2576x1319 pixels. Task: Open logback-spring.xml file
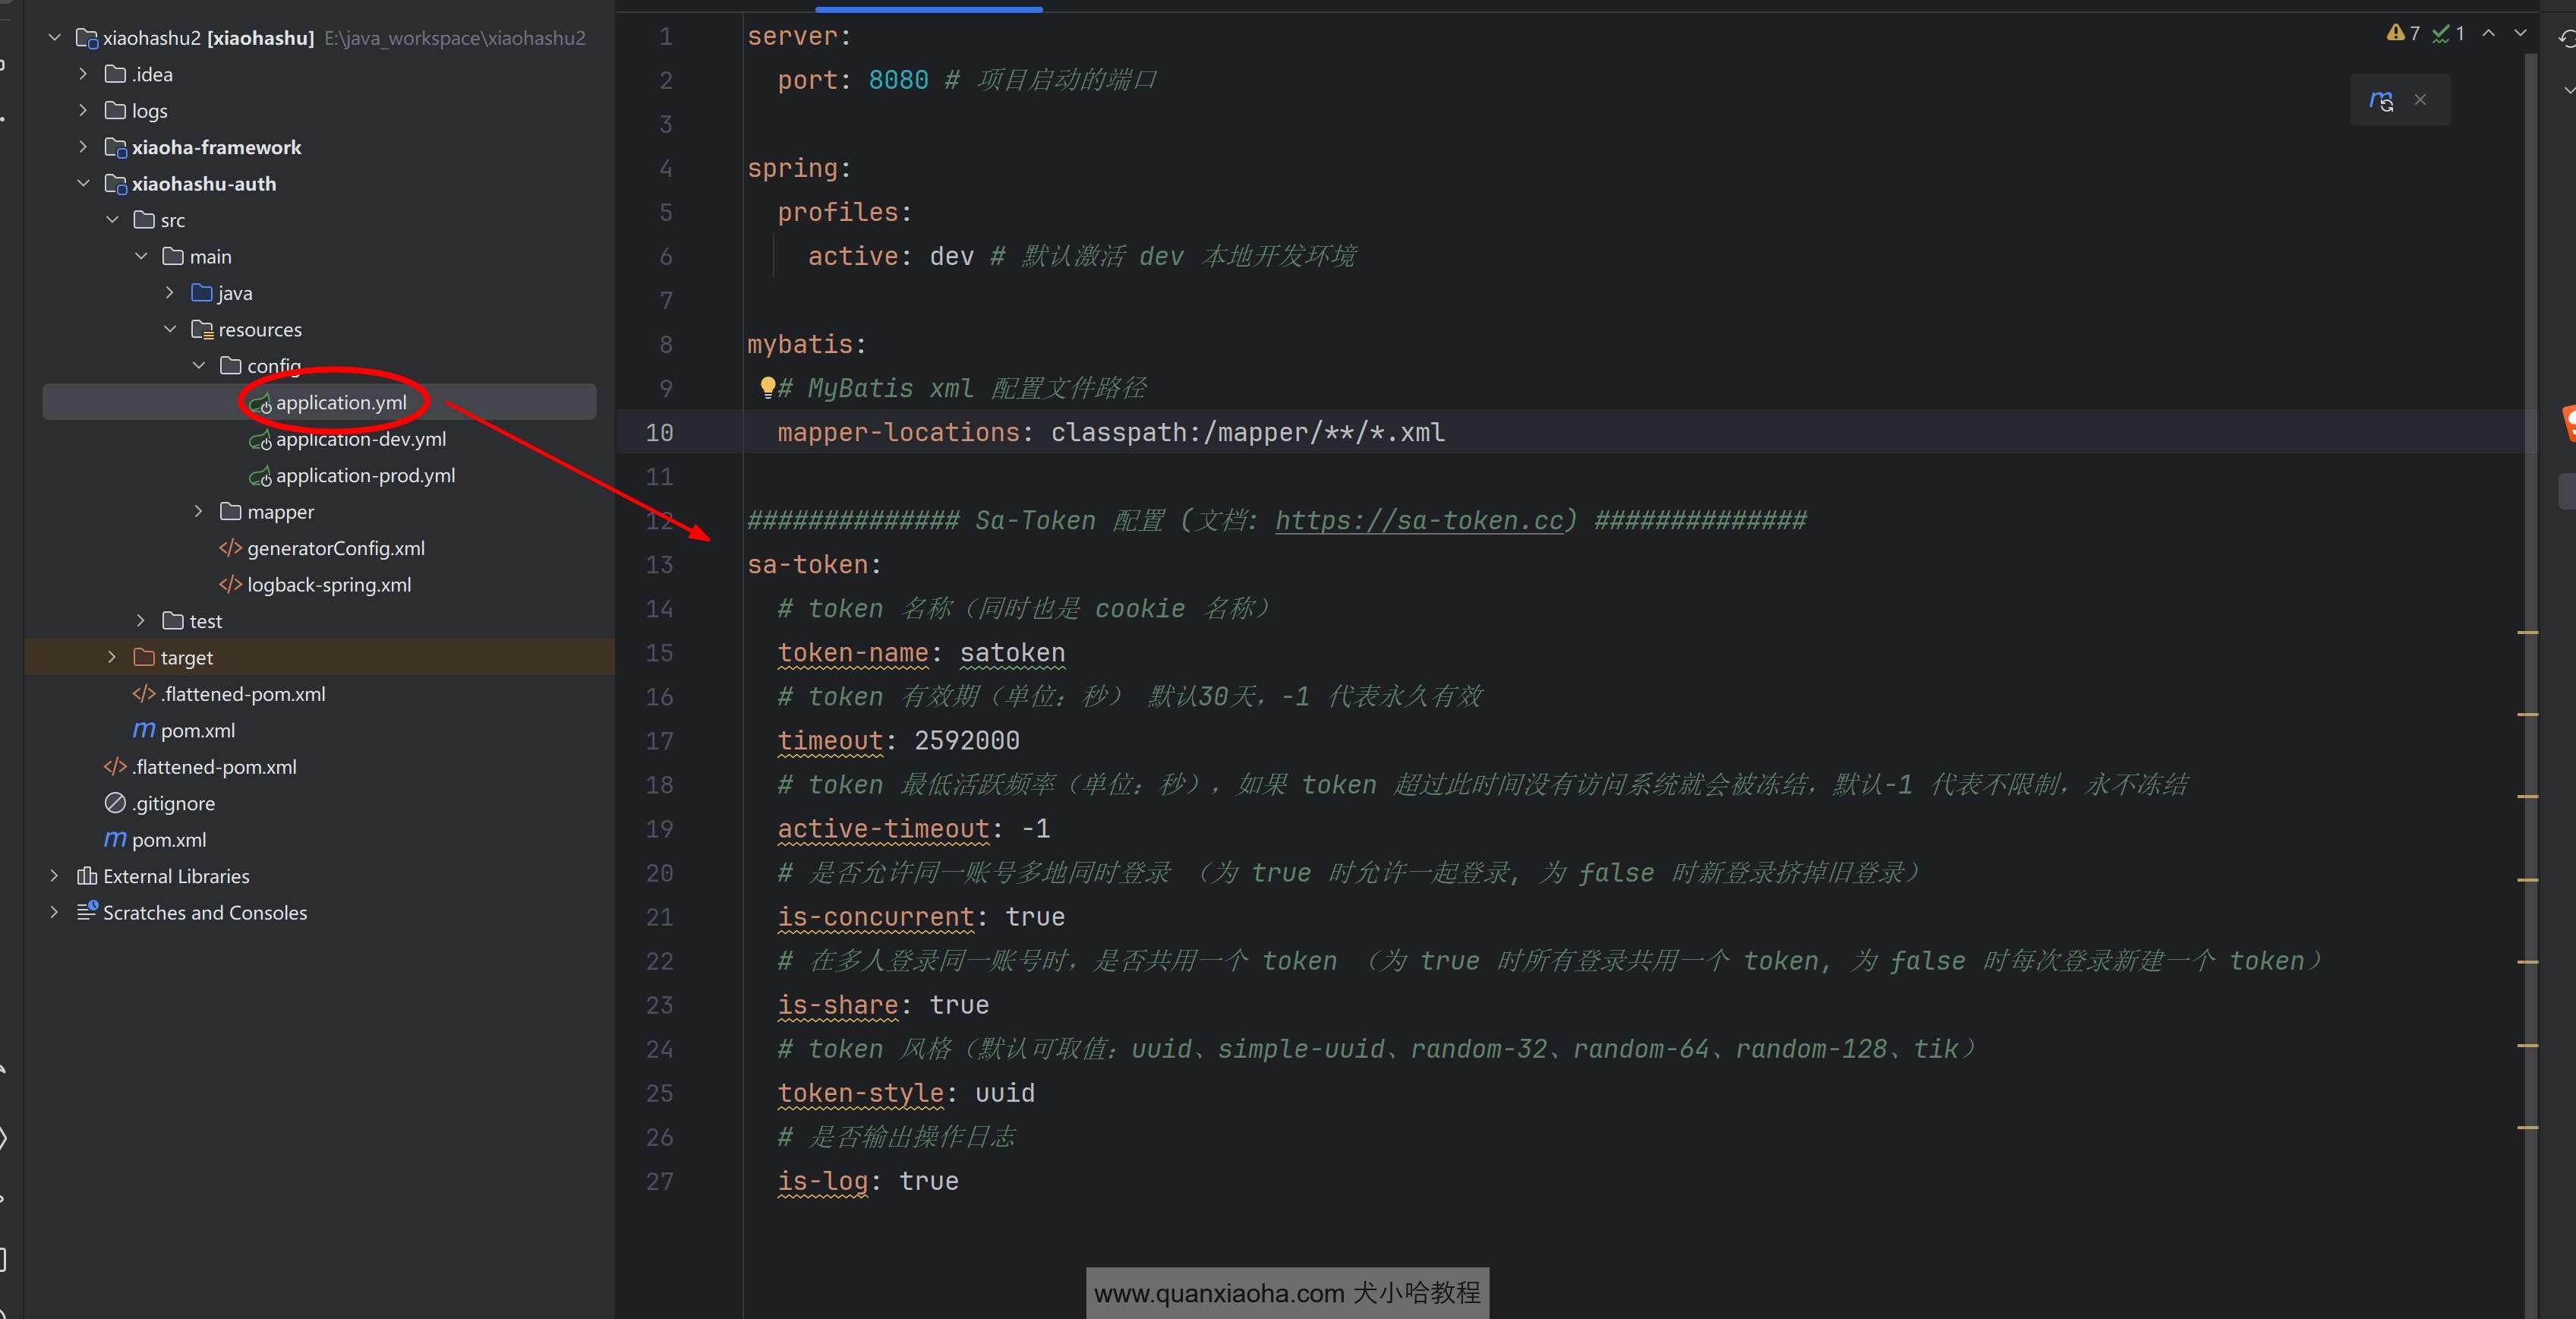point(328,585)
